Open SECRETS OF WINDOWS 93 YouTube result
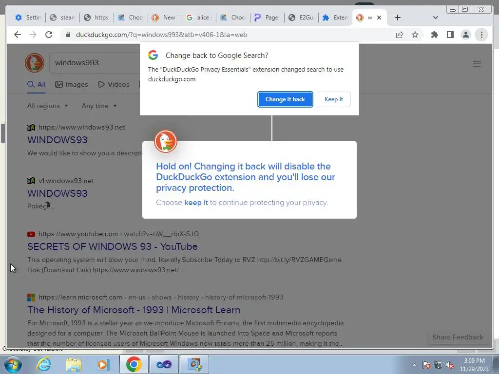 click(113, 246)
